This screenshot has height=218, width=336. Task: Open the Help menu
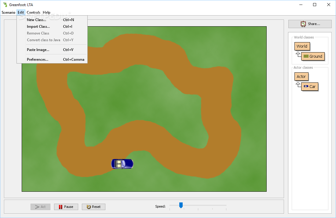[x=46, y=12]
